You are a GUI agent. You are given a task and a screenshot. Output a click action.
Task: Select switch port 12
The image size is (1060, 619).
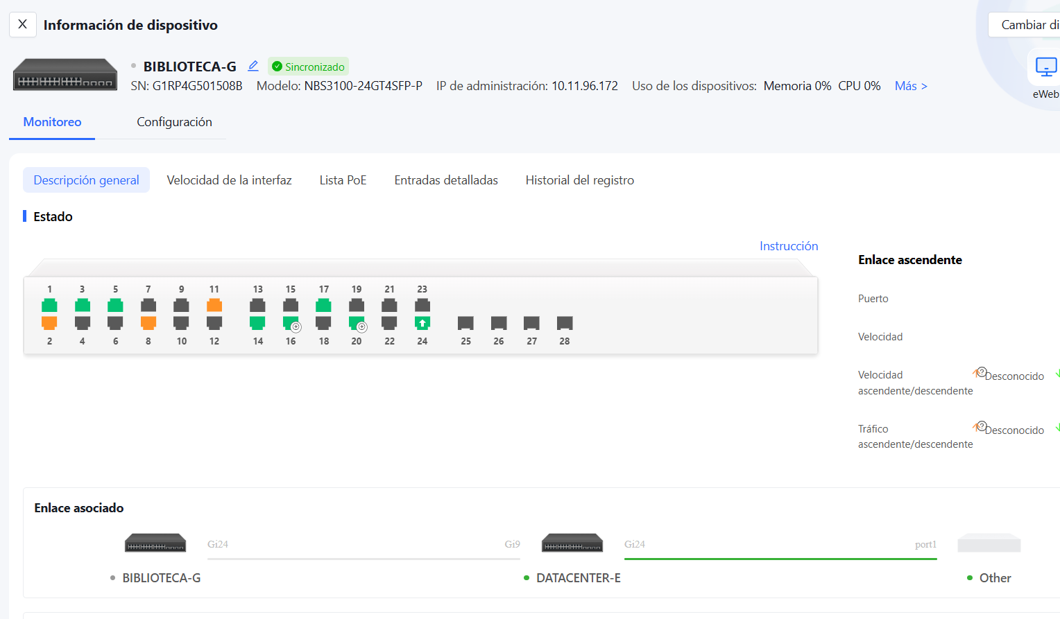tap(214, 323)
